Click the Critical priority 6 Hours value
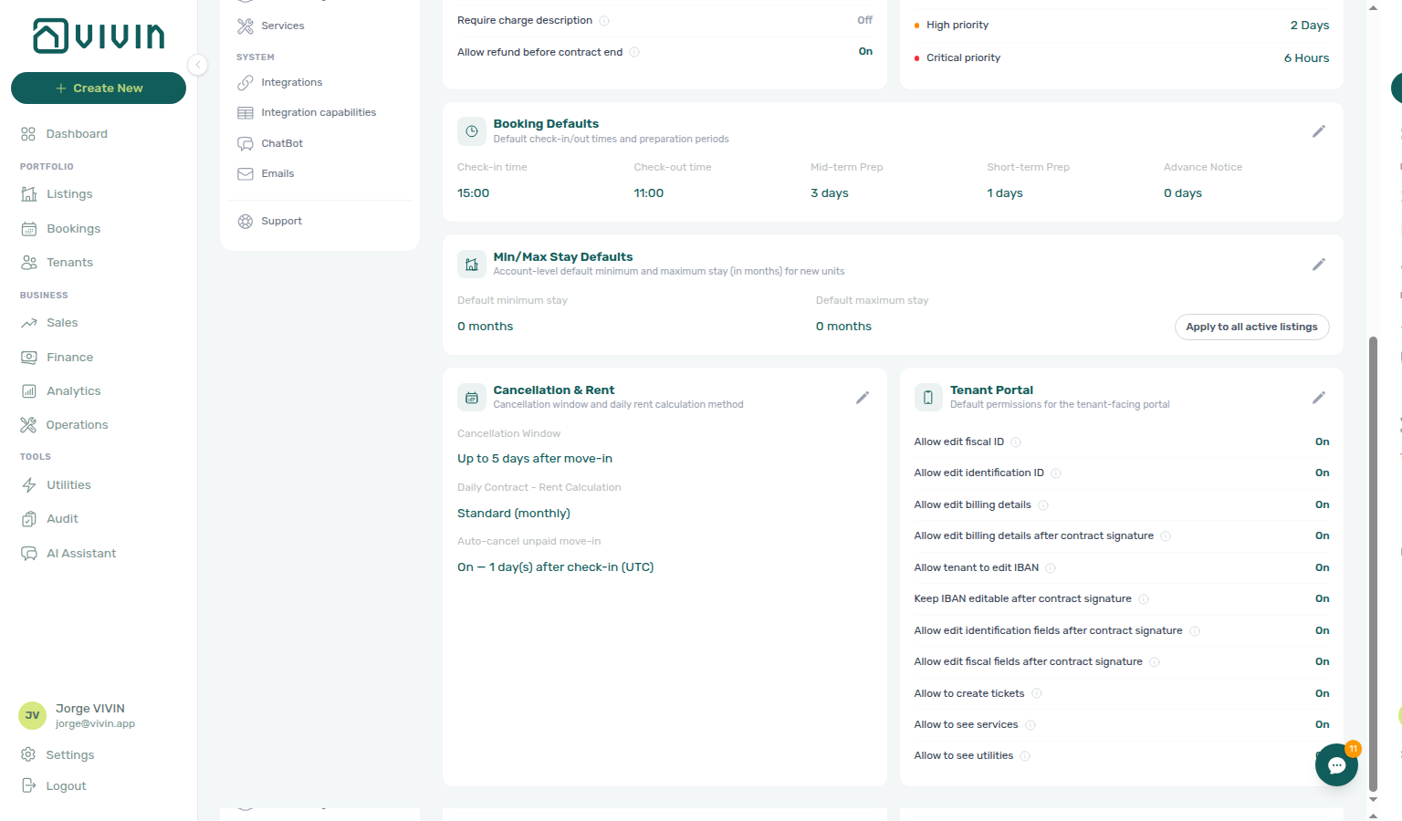1402x821 pixels. (1306, 58)
